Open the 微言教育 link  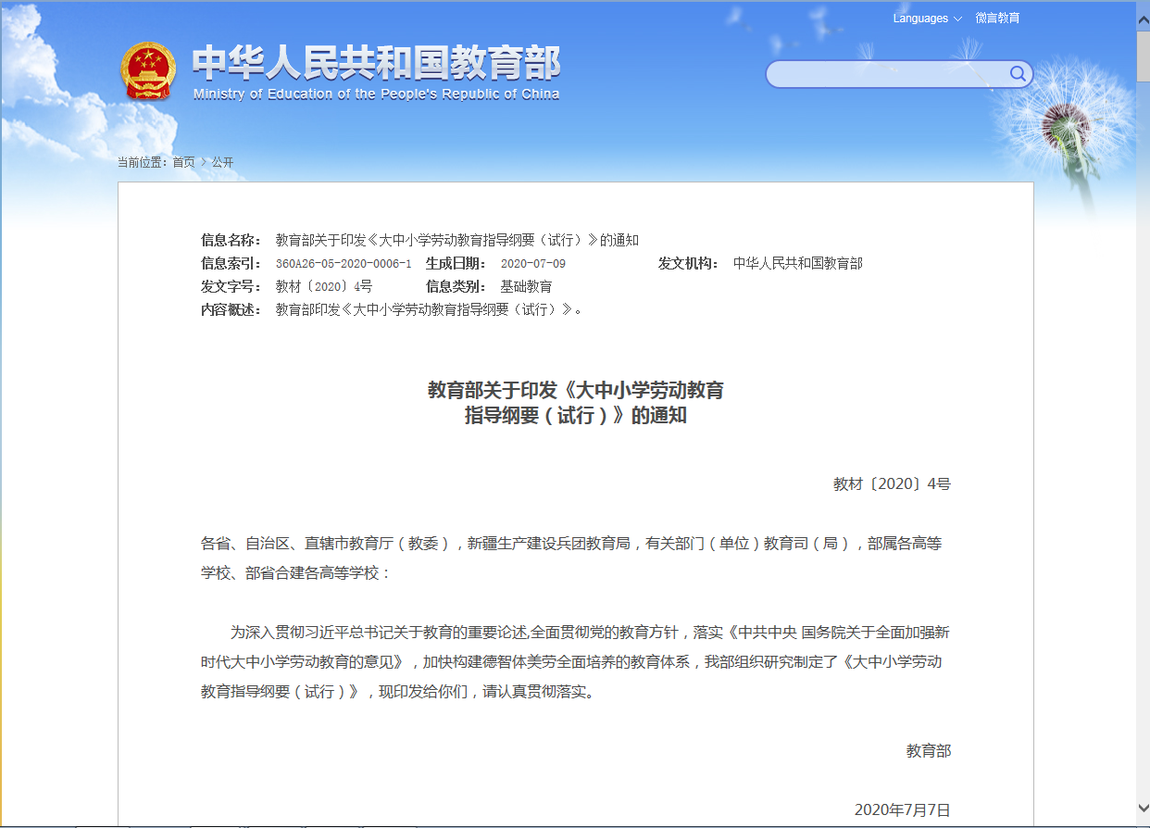[997, 19]
